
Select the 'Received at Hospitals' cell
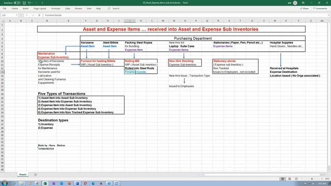tap(284, 68)
